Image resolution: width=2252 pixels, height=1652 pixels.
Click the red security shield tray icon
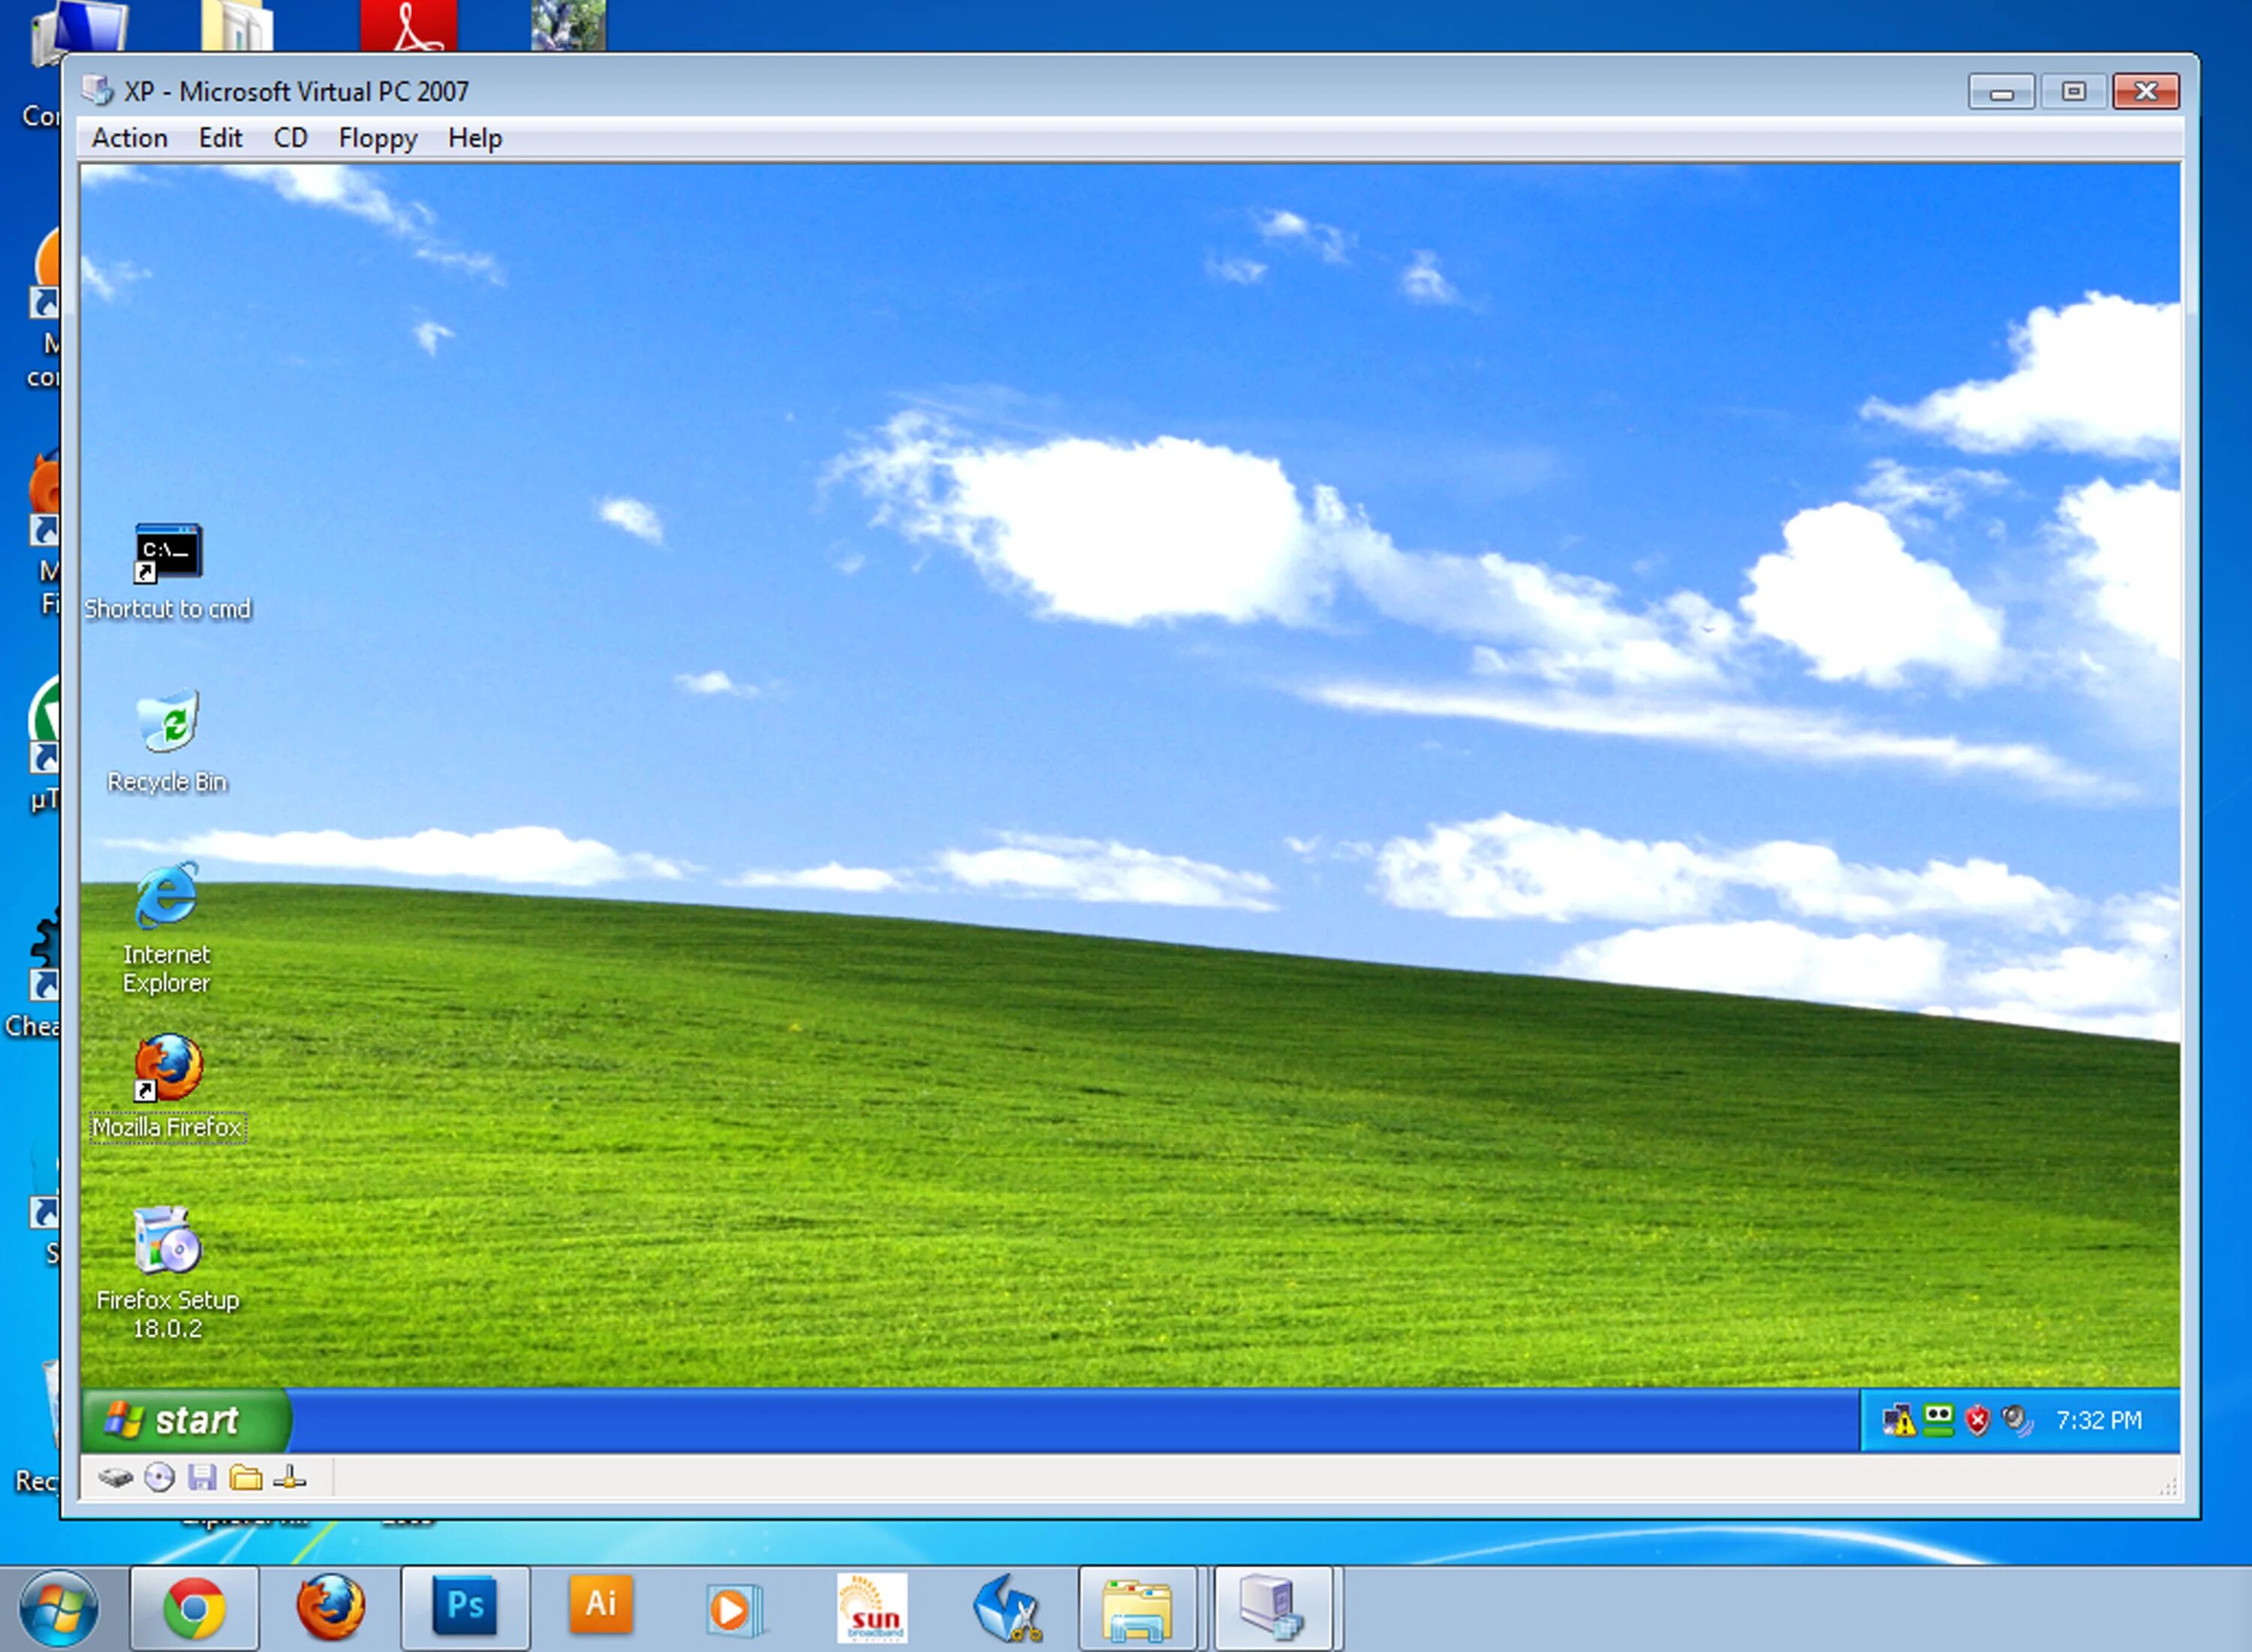pos(1977,1420)
